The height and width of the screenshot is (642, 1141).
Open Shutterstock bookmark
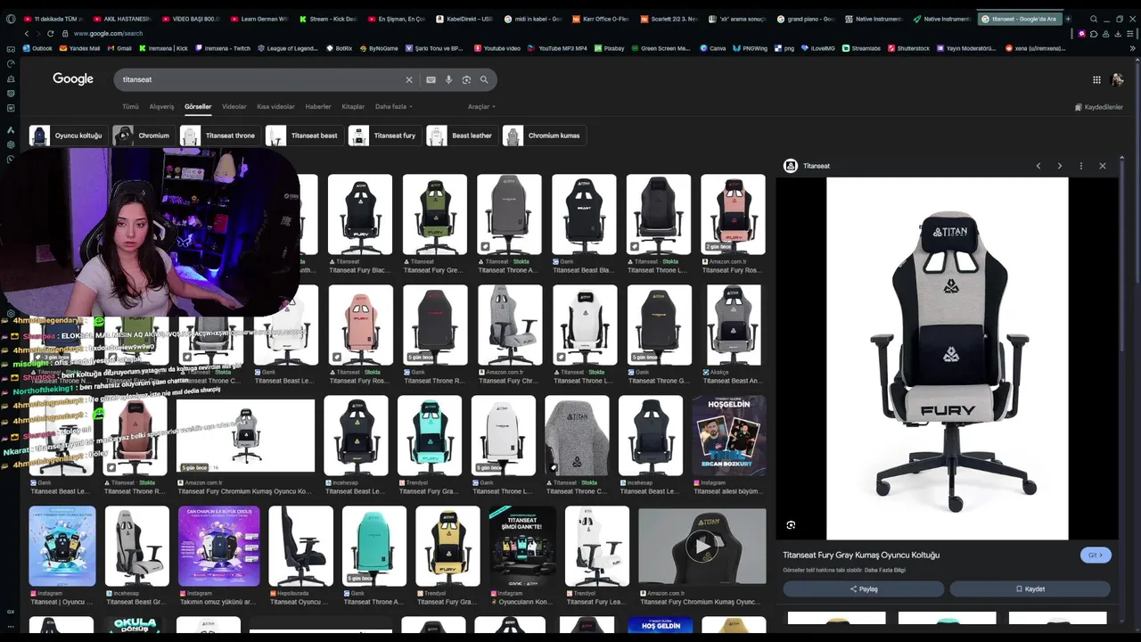click(x=908, y=48)
